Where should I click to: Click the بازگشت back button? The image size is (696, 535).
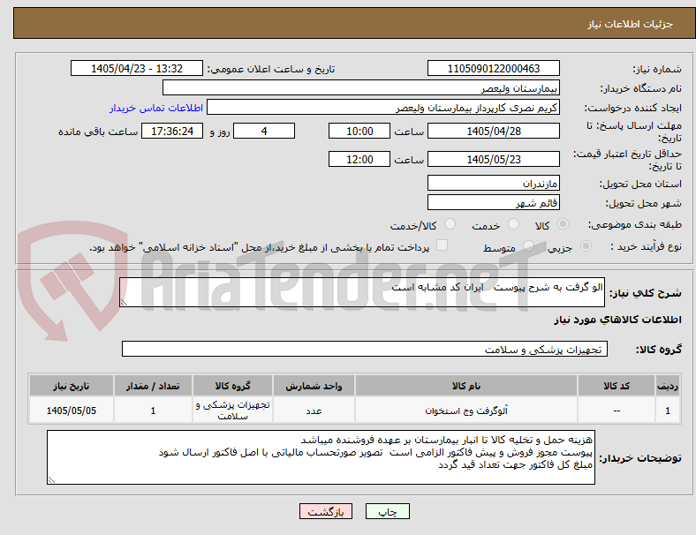[x=326, y=511]
